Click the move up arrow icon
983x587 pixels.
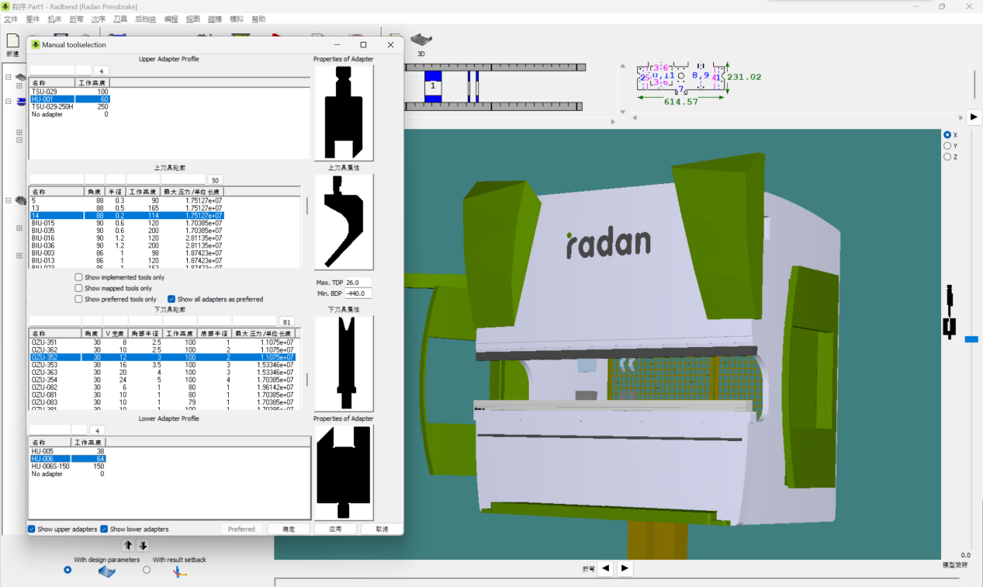[x=129, y=546]
